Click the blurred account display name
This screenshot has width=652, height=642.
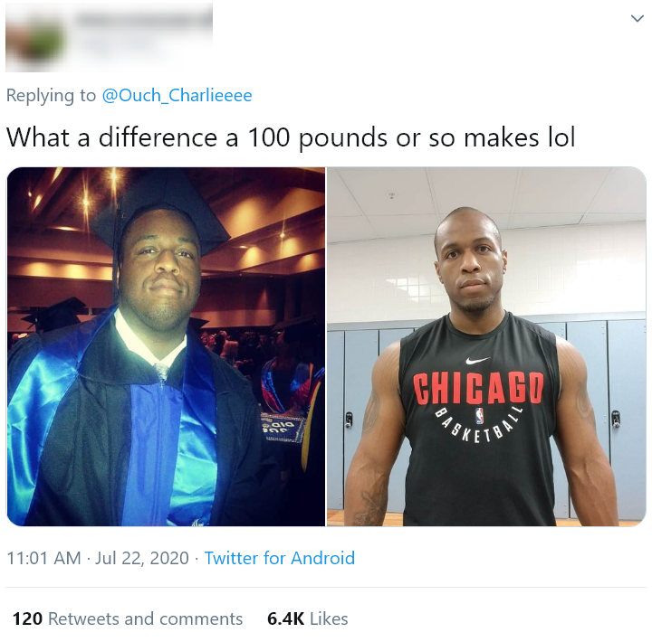click(143, 19)
